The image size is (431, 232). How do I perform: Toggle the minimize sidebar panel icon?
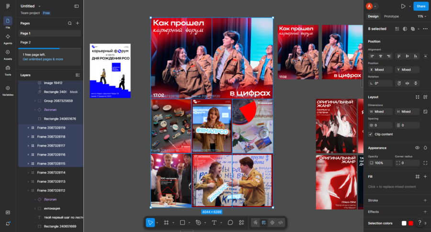[x=77, y=6]
